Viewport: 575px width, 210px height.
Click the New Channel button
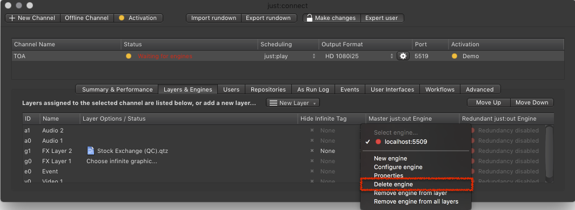32,18
